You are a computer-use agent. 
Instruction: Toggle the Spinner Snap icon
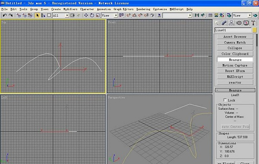[146, 15]
